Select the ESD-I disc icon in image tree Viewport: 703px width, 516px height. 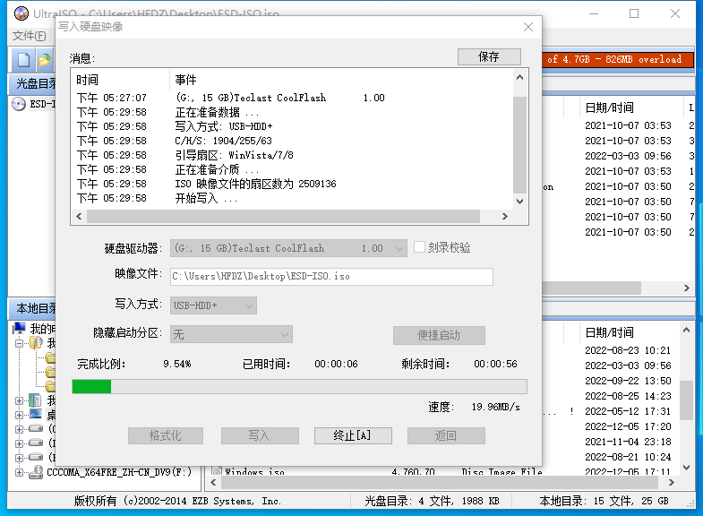(19, 104)
